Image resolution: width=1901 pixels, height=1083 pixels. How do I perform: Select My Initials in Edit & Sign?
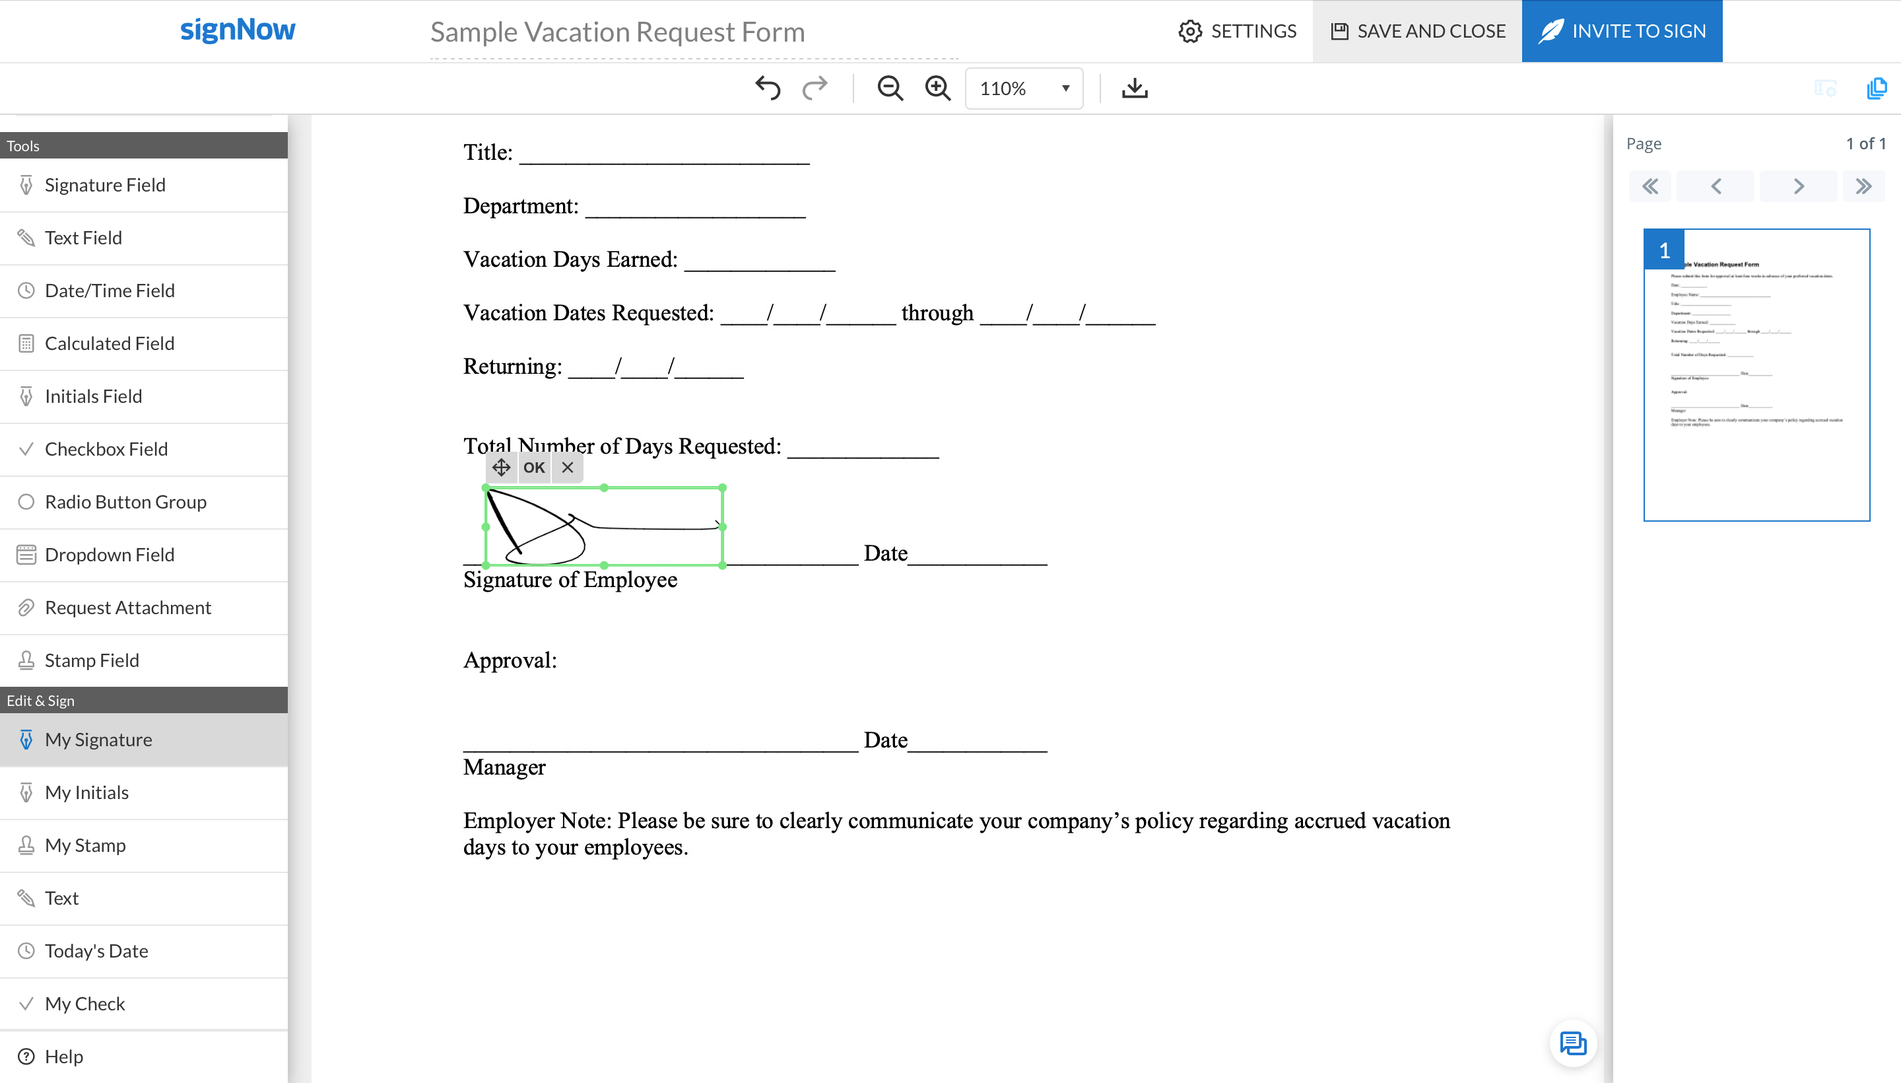pos(86,792)
